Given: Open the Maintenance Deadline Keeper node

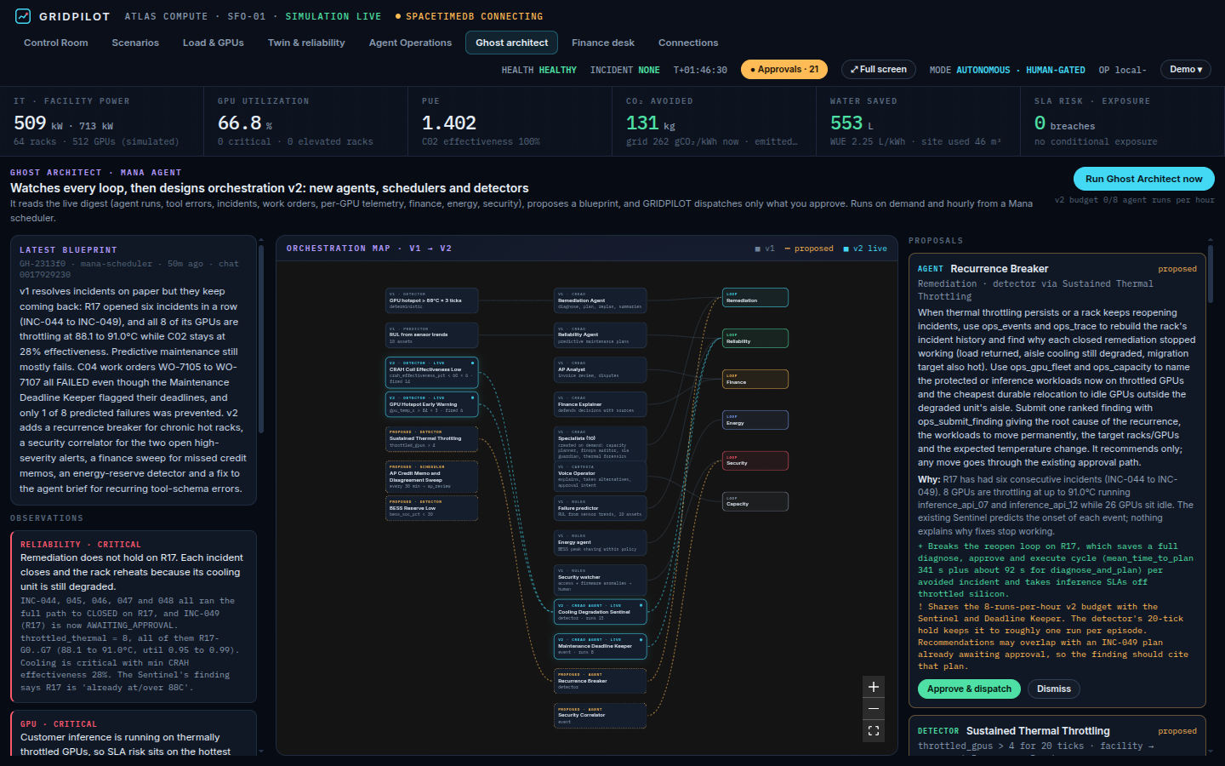Looking at the screenshot, I should [x=601, y=647].
